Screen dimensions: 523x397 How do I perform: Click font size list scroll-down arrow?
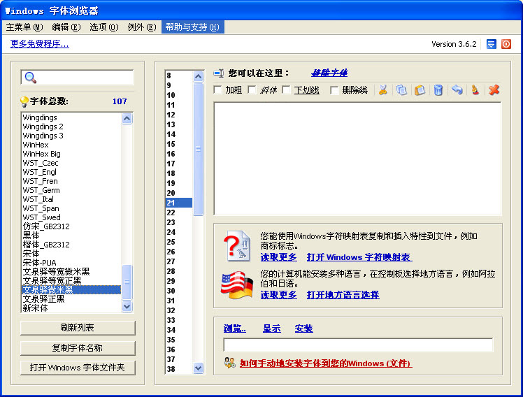tap(199, 368)
